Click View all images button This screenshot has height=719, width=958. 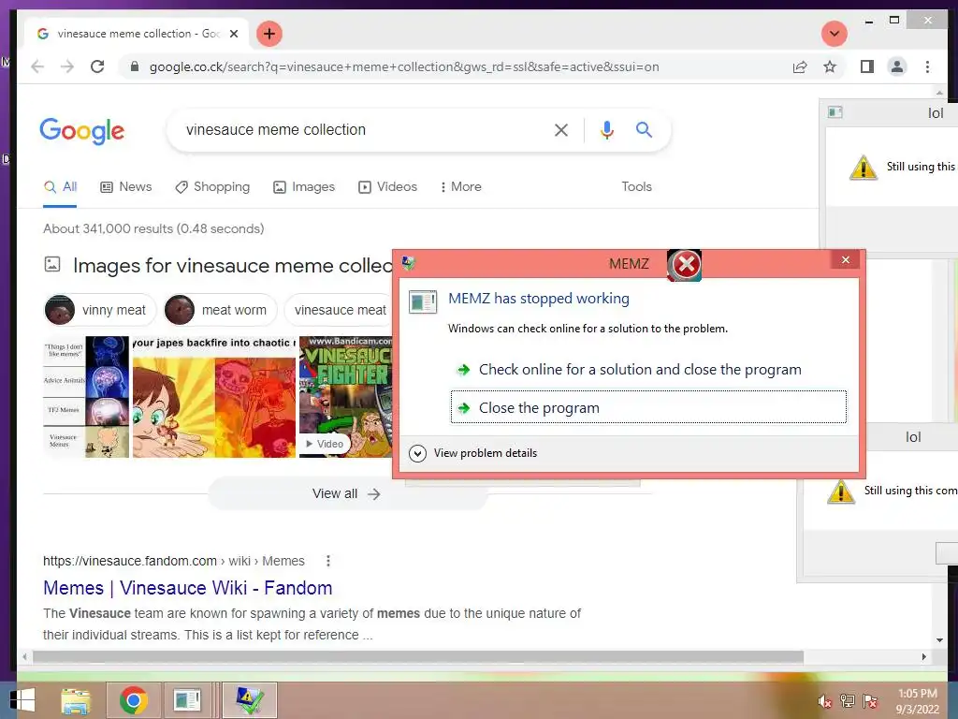346,494
